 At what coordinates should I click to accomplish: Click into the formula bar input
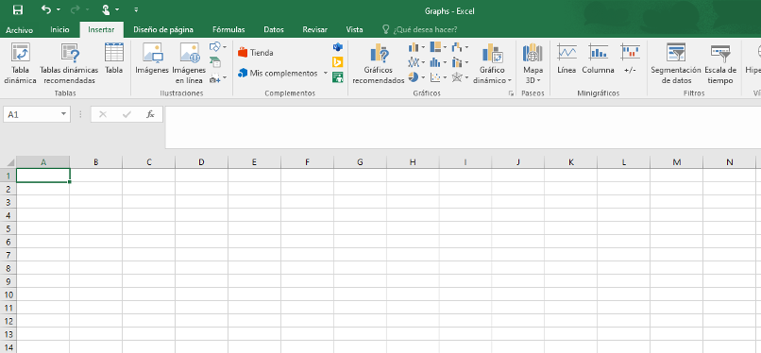(x=463, y=127)
